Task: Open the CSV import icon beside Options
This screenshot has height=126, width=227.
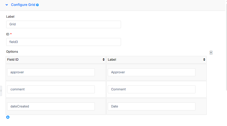Action: pos(211,53)
